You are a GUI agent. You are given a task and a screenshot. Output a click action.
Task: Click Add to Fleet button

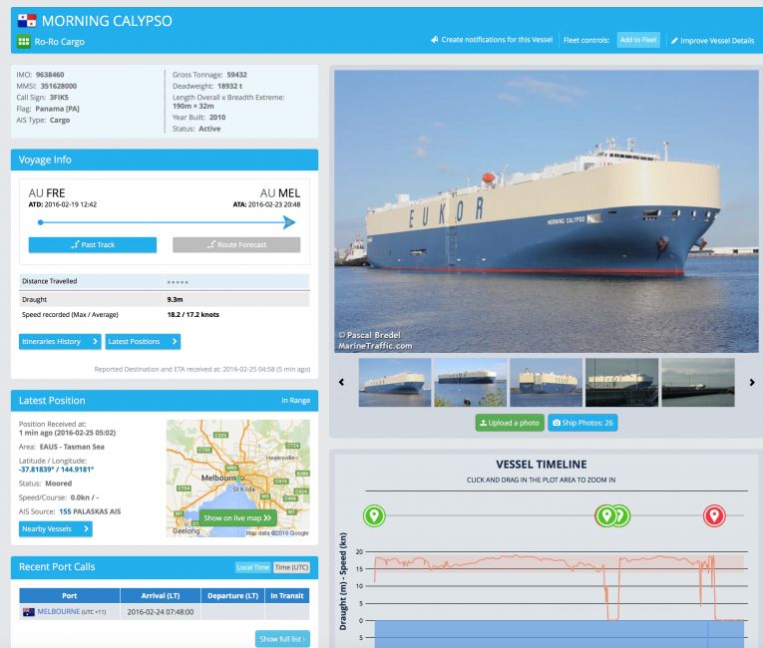pos(638,40)
